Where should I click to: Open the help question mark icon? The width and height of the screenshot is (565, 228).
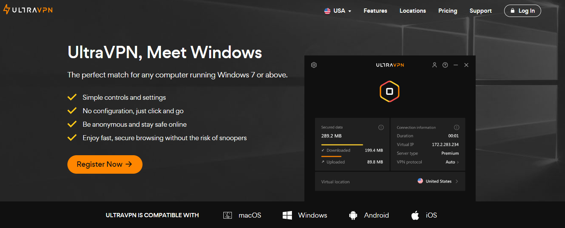[445, 65]
